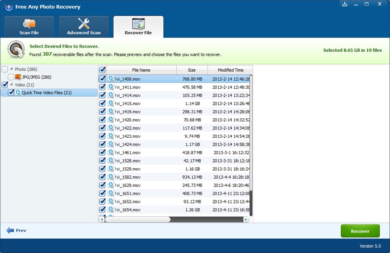Click the 1.26 GB size cell

(x=192, y=210)
